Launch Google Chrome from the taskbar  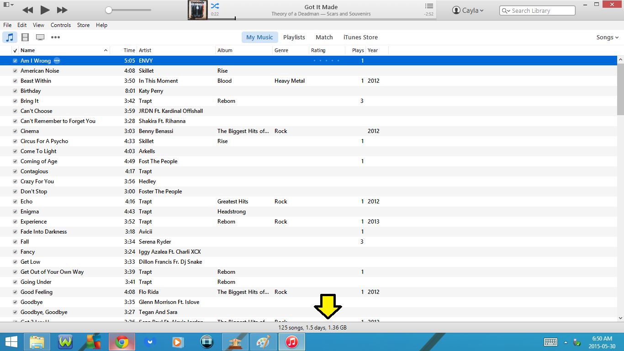[122, 342]
